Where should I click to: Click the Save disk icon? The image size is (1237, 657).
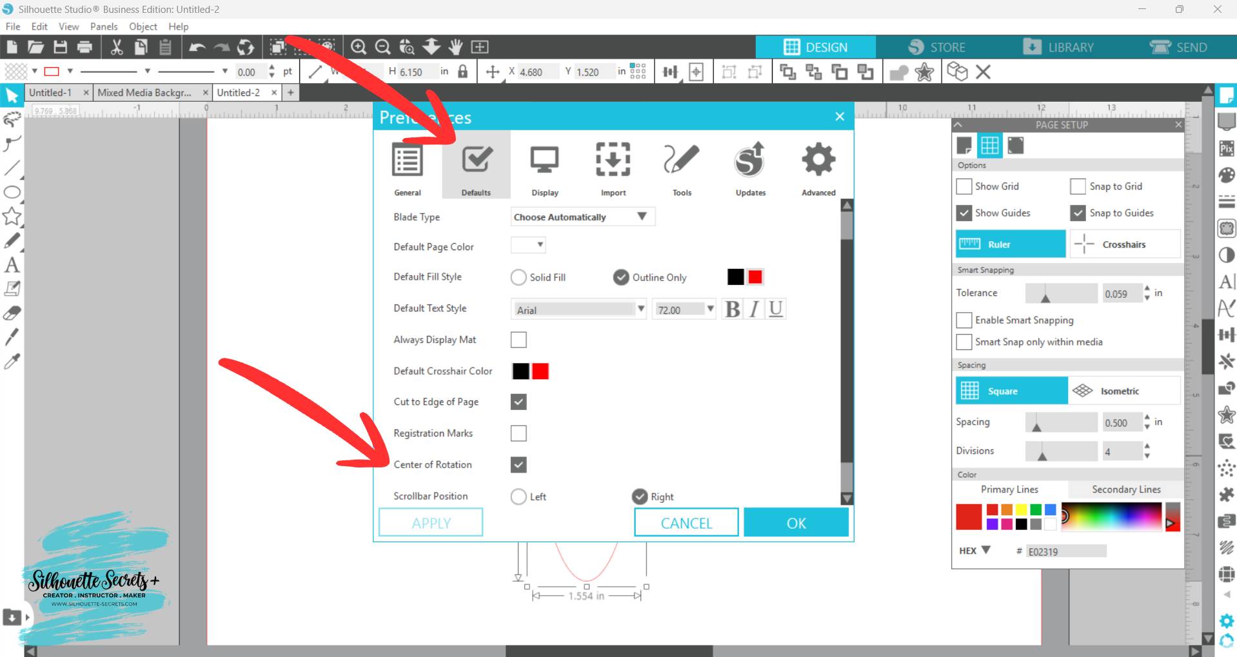pyautogui.click(x=60, y=47)
